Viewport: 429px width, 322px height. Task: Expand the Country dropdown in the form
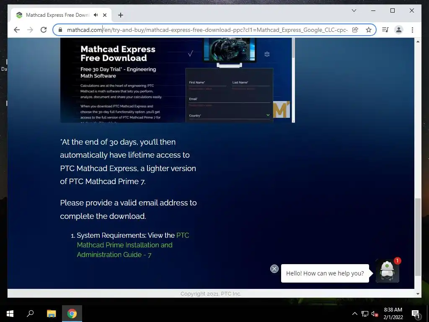click(x=229, y=116)
